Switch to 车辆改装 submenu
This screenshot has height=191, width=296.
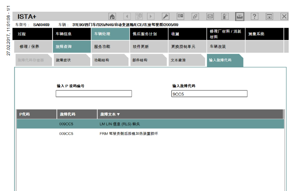226,46
